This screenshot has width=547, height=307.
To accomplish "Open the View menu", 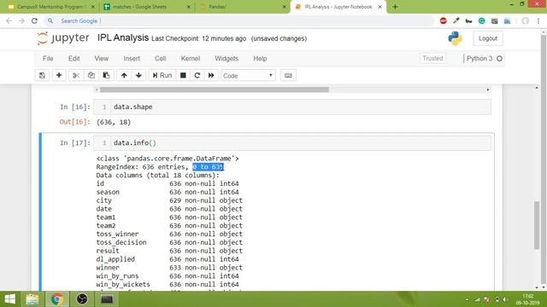I will coord(101,59).
